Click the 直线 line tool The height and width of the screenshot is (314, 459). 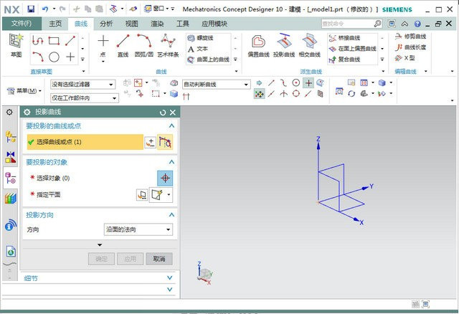coord(123,45)
